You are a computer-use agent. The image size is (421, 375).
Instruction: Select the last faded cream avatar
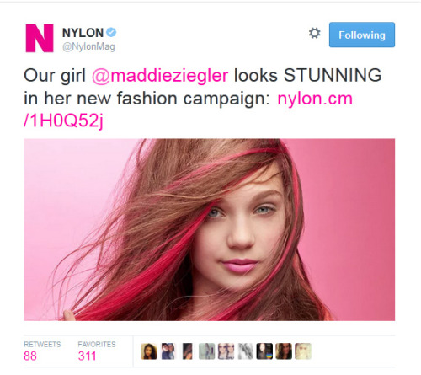tap(303, 351)
